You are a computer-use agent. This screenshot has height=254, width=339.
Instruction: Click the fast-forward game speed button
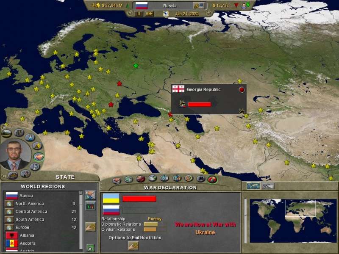[149, 14]
